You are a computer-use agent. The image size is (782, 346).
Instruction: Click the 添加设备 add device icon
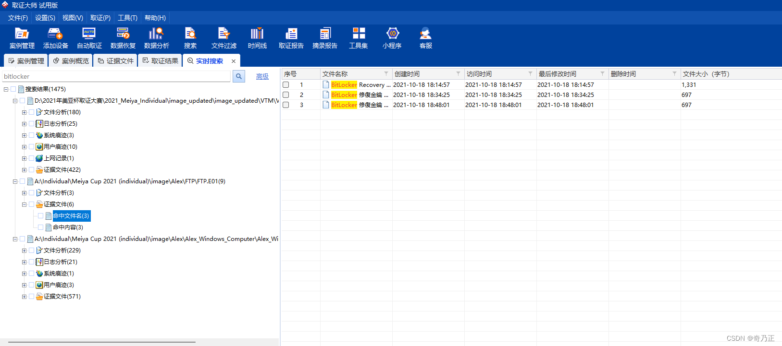click(55, 38)
